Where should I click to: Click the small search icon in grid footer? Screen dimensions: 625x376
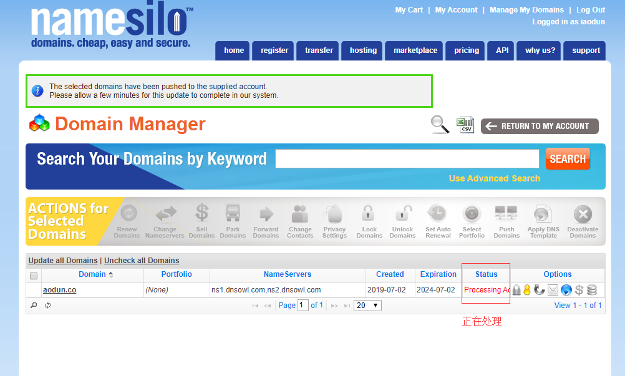[34, 305]
